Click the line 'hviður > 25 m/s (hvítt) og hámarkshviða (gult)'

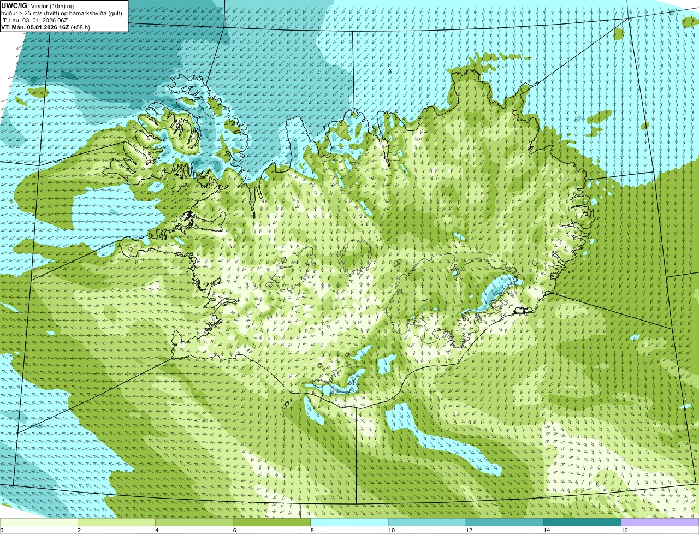(62, 13)
